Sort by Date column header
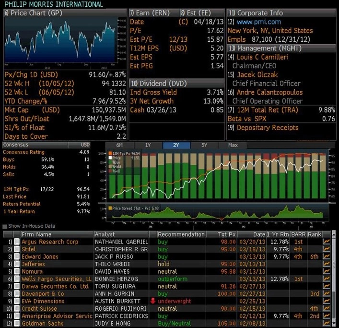Viewport: 339px width, 328px height. (x=252, y=234)
